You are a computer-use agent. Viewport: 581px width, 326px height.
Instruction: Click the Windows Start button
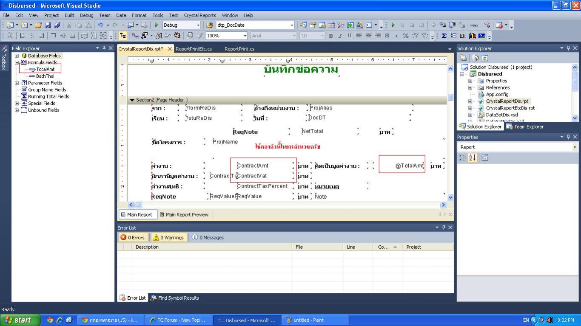pyautogui.click(x=20, y=320)
